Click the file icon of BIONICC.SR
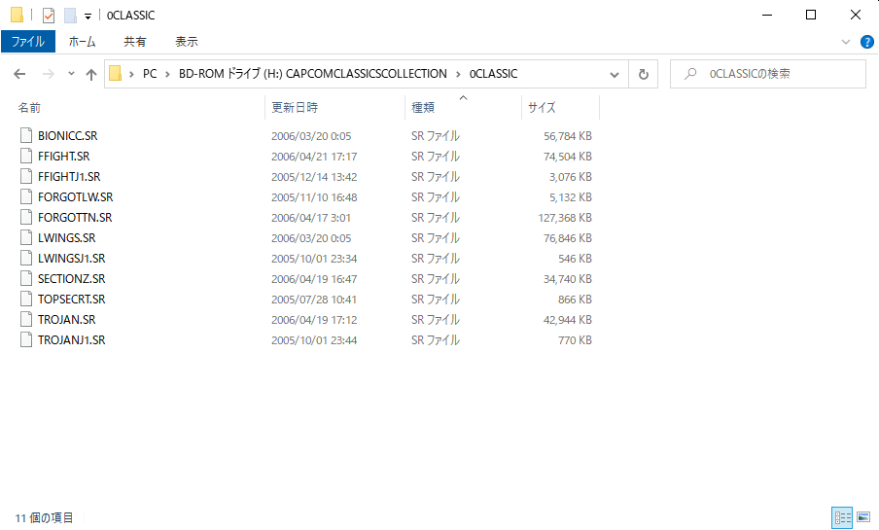Screen dimensions: 879x530 pyautogui.click(x=26, y=135)
